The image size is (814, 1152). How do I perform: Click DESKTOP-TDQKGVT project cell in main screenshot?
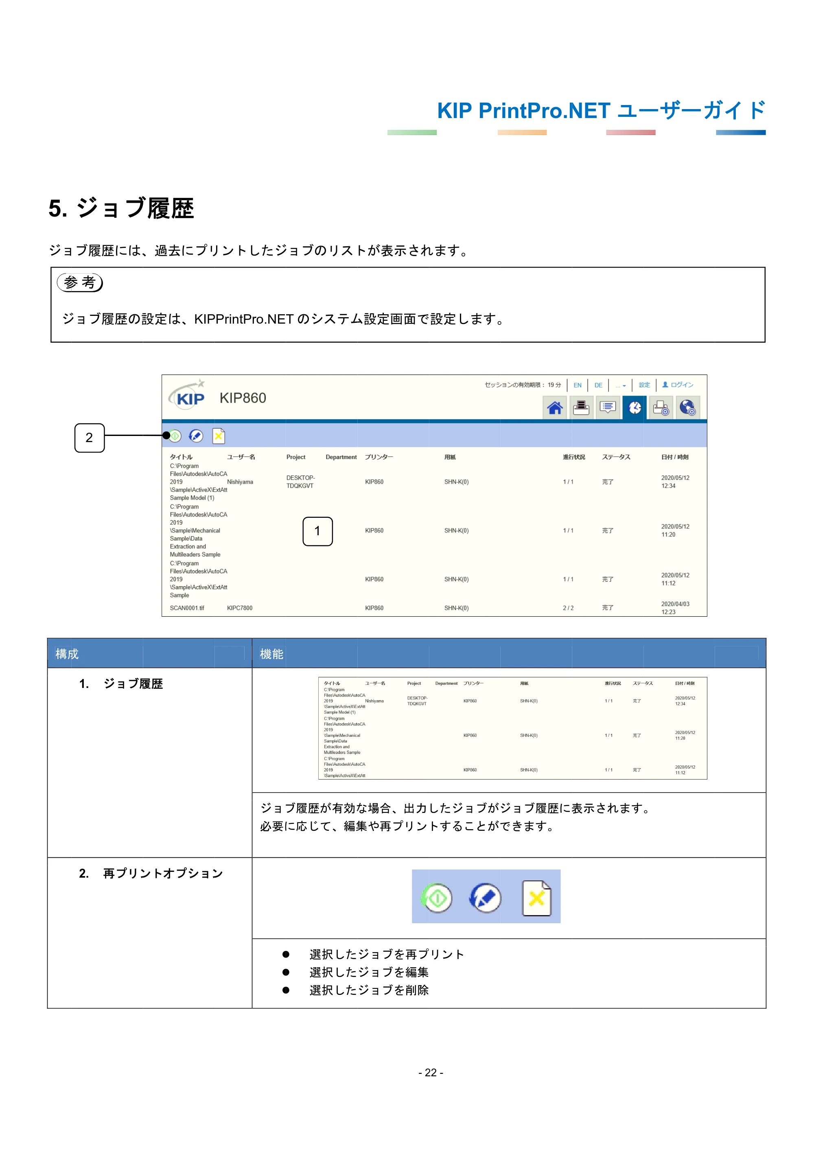click(300, 482)
